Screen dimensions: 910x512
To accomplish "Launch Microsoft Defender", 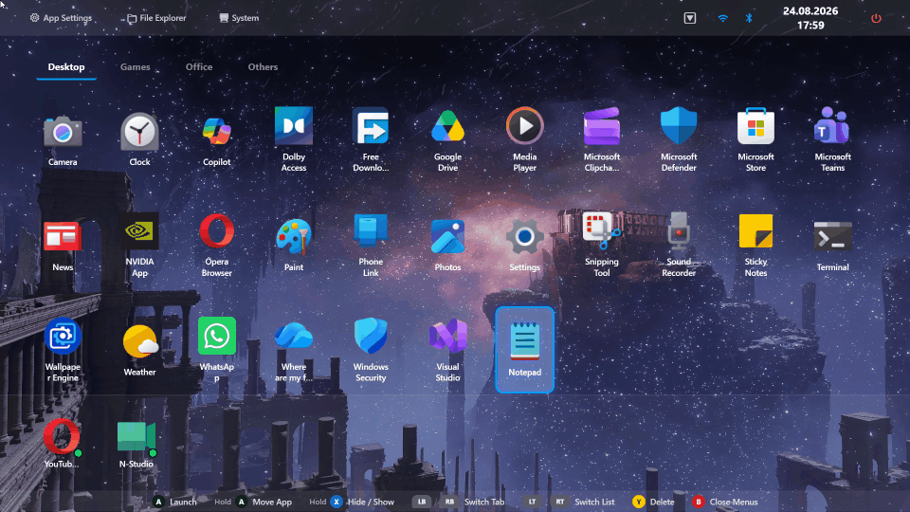I will (x=679, y=139).
